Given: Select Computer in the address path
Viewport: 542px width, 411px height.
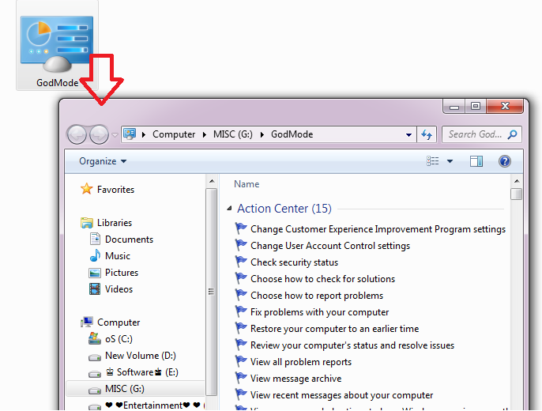Looking at the screenshot, I should tap(174, 134).
